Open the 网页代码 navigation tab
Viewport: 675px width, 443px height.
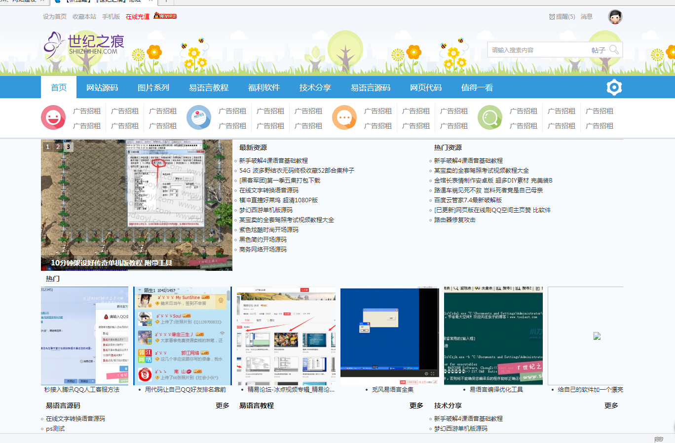coord(426,87)
